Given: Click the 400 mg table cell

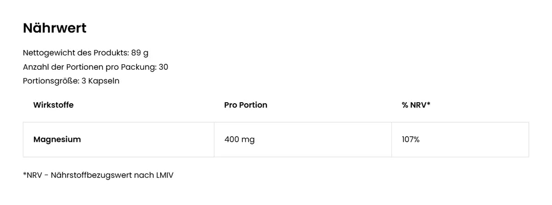Looking at the screenshot, I should tap(239, 139).
